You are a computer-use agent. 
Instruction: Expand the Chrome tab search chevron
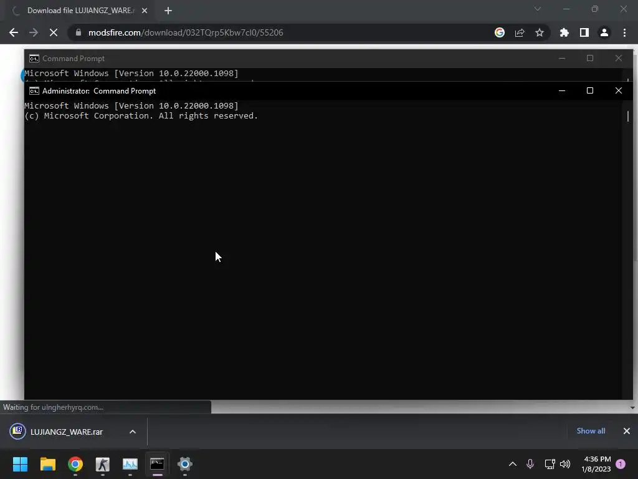pos(538,9)
